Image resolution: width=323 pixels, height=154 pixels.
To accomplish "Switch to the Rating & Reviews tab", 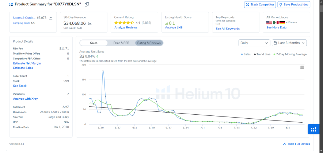I will (x=149, y=43).
